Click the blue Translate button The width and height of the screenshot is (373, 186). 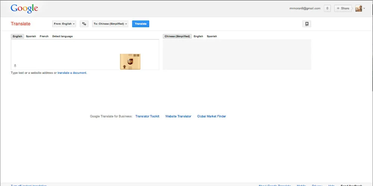(x=141, y=24)
